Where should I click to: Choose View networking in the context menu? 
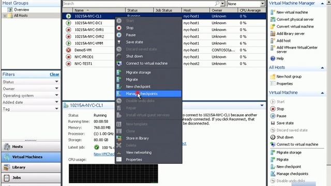[x=148, y=152]
